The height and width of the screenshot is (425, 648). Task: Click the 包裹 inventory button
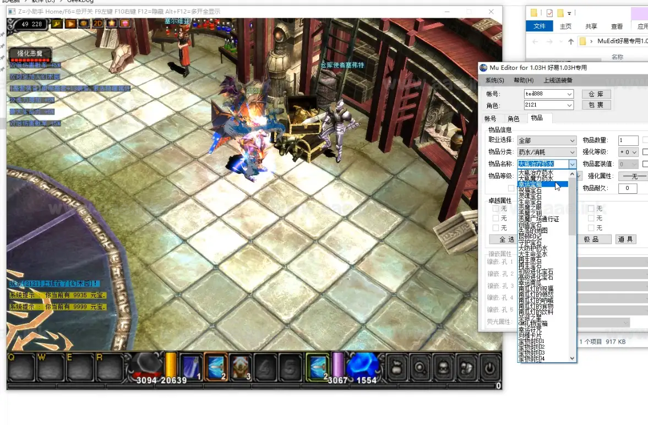pyautogui.click(x=596, y=105)
